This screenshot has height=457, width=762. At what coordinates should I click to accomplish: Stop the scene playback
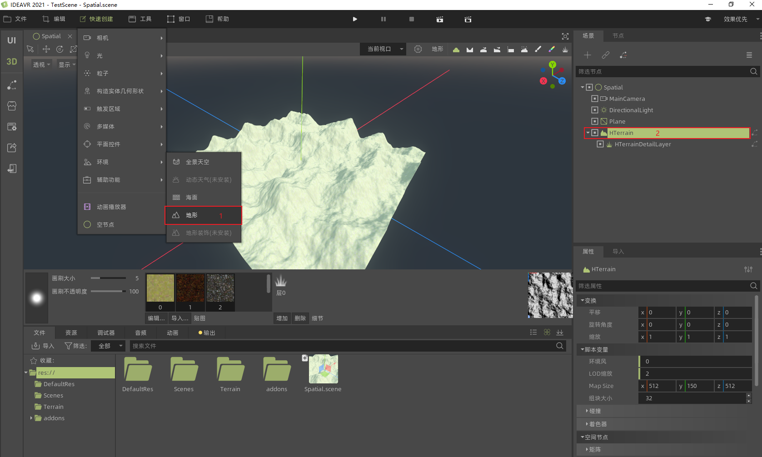412,19
